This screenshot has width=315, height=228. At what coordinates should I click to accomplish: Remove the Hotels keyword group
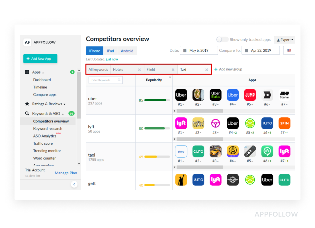[x=139, y=70]
